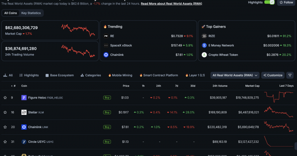Open SpaceX xStock trending entry
Viewport: 297px width, 156px height.
121,46
